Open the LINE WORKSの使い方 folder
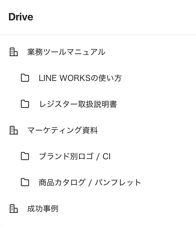Viewport: 196px width, 235px height. (80, 78)
